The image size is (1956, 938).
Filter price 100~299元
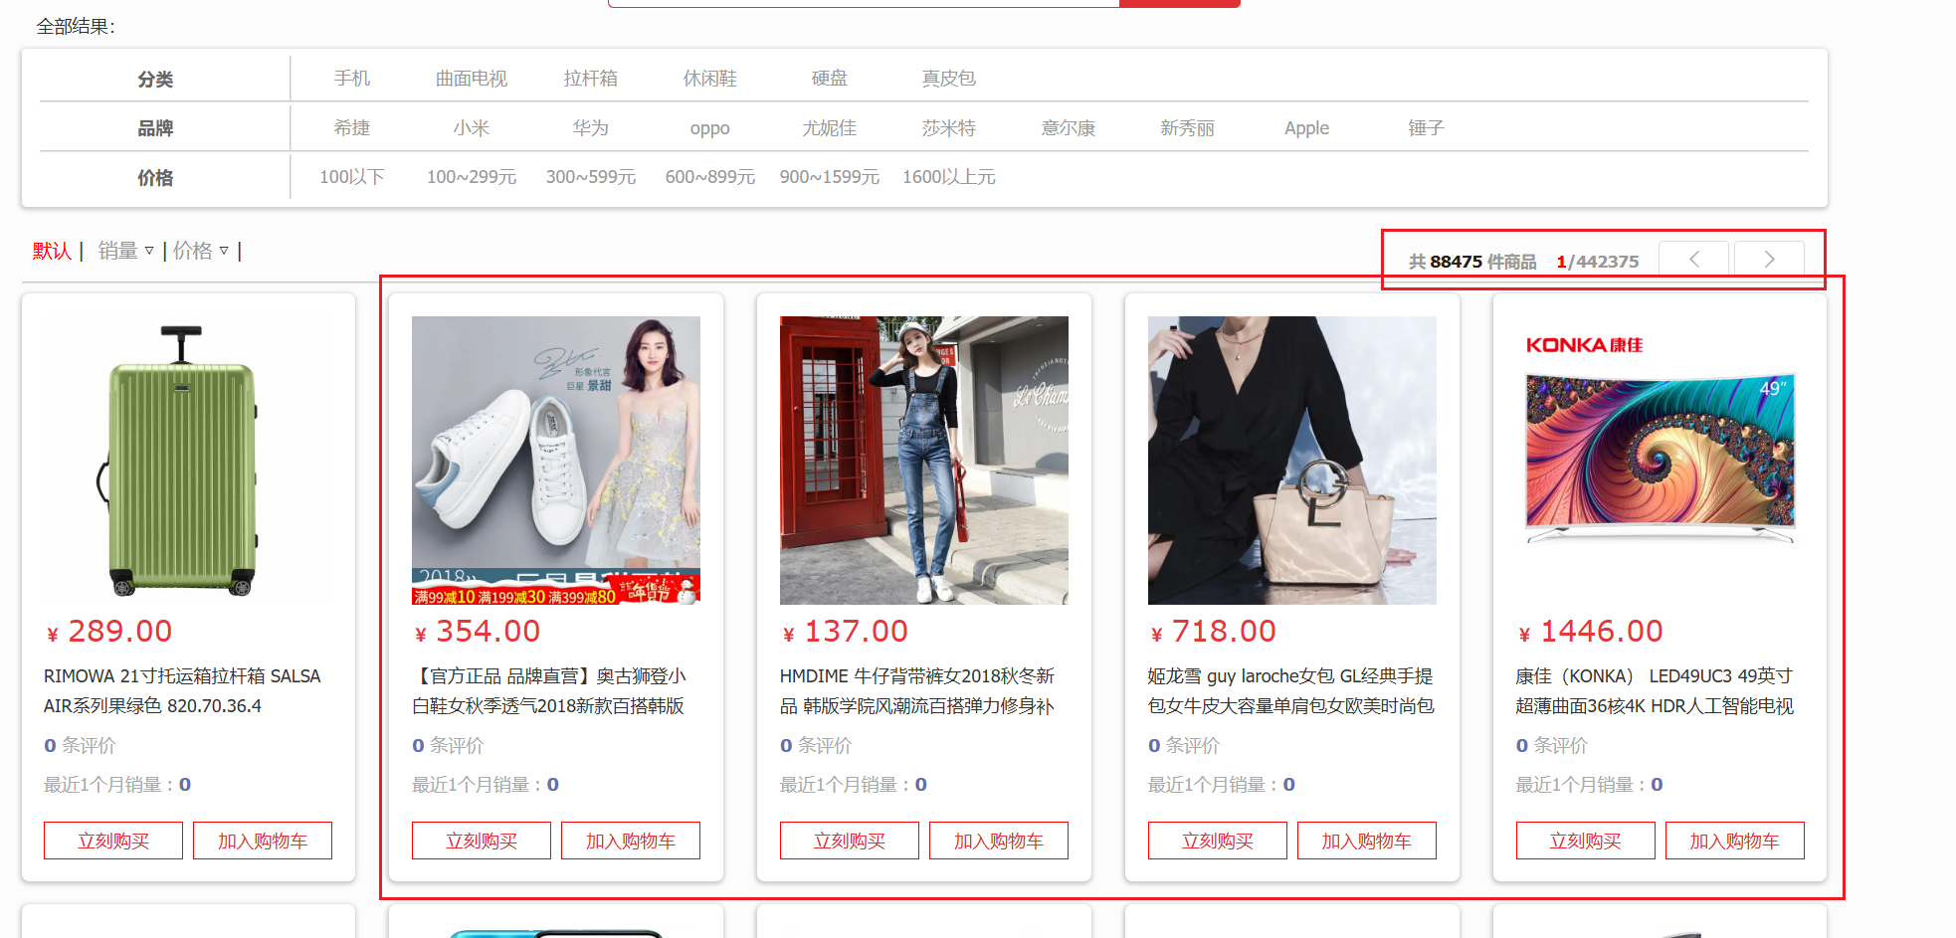[472, 177]
